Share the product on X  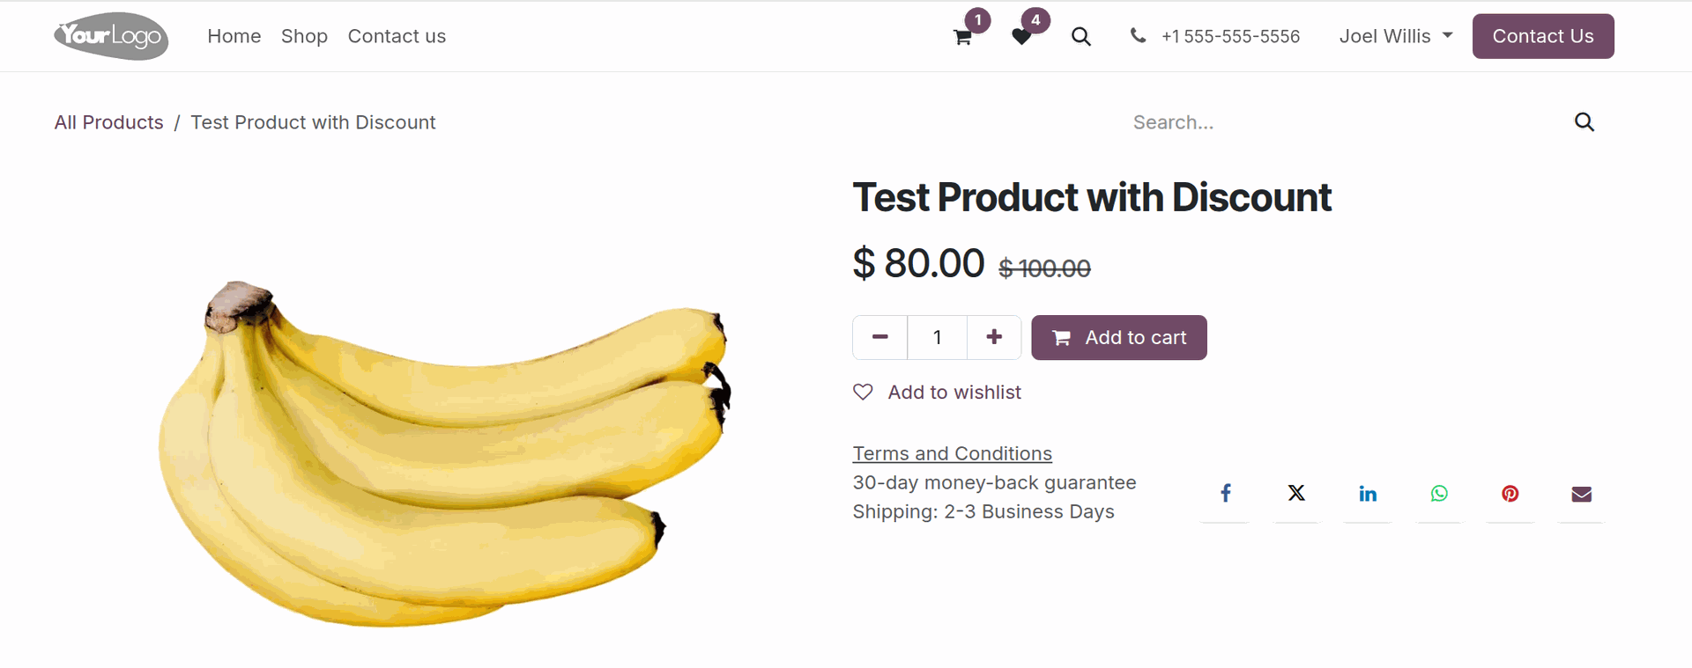click(1296, 493)
